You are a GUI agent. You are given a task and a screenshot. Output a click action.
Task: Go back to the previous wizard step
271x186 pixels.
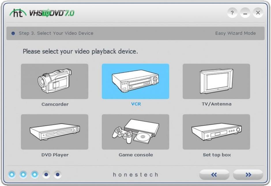point(214,175)
